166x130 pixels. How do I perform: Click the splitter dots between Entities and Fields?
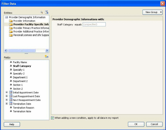[x=26, y=53]
